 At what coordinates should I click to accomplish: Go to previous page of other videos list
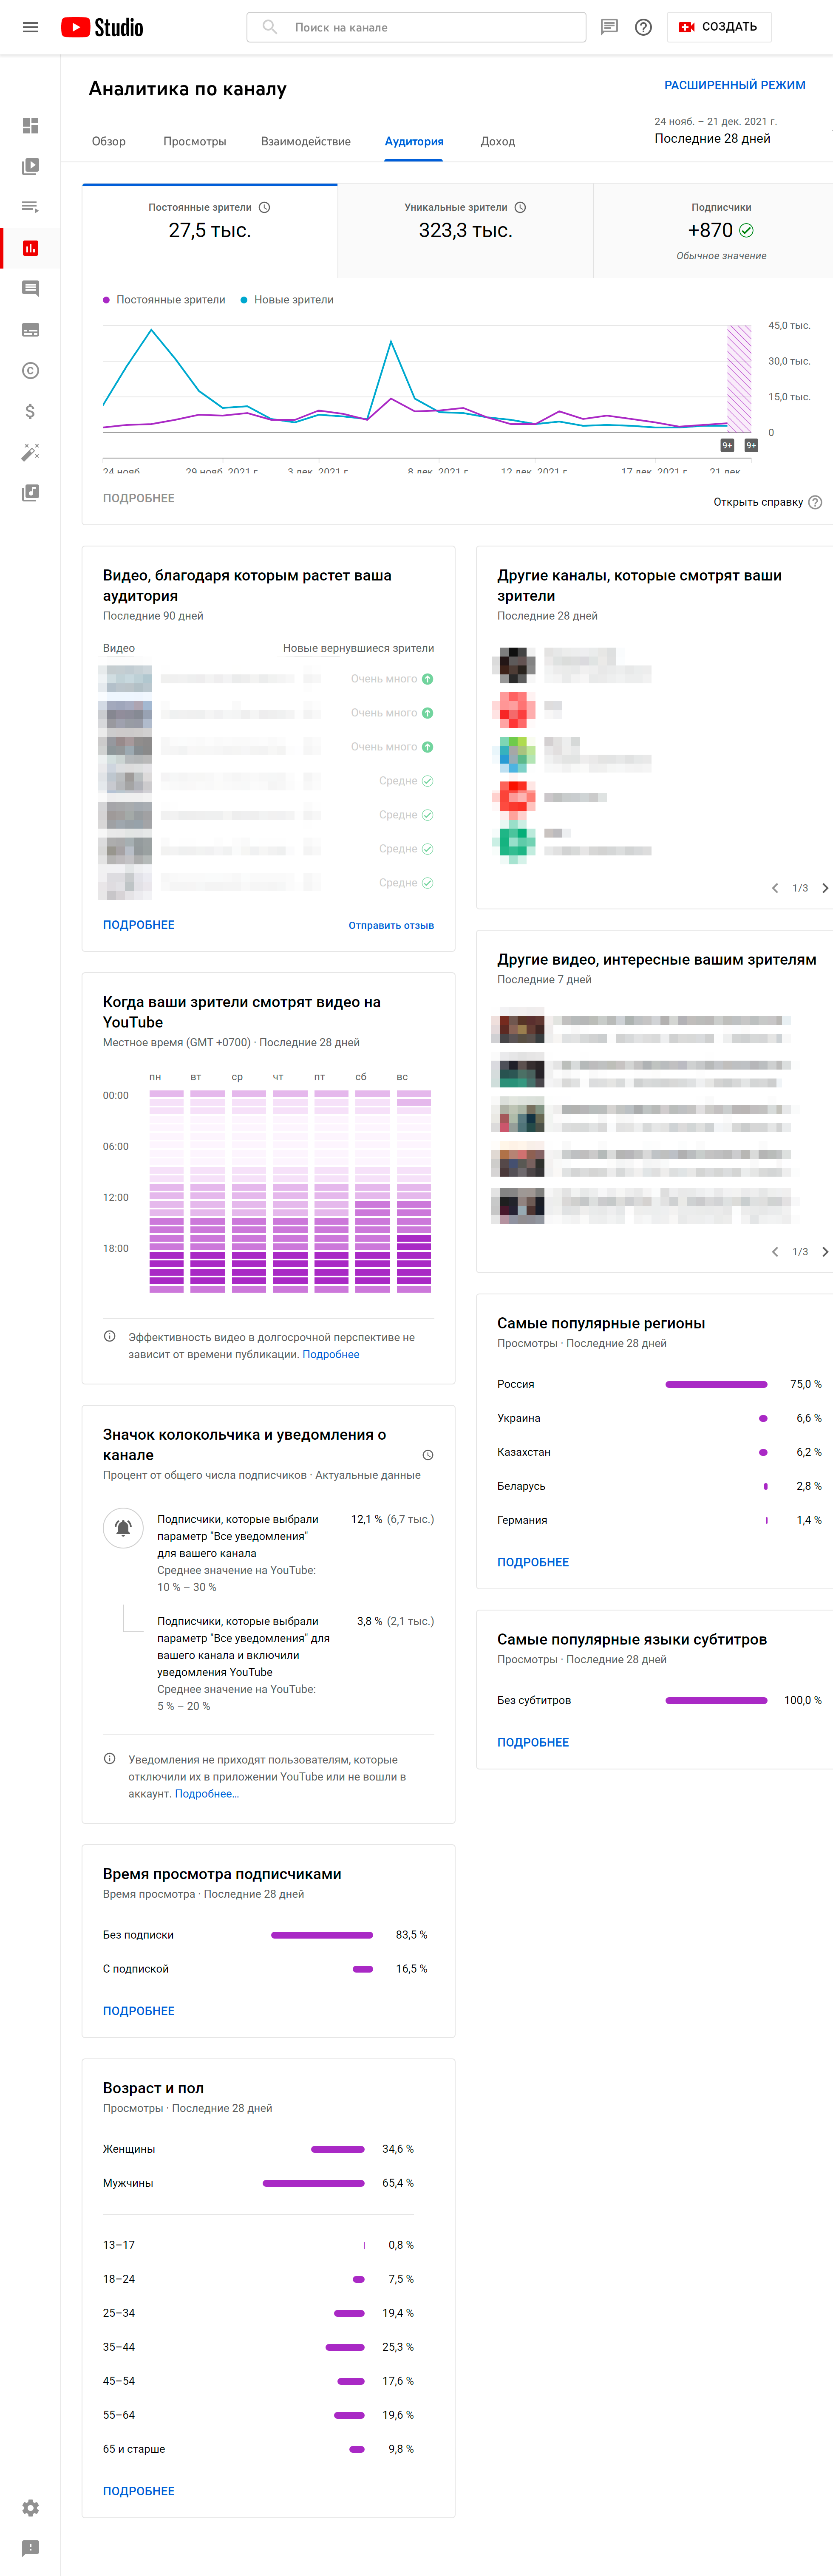point(775,1252)
